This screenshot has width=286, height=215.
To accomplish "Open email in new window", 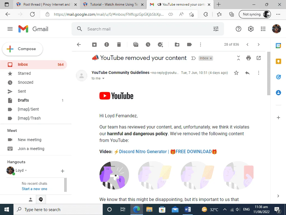I will (259, 58).
